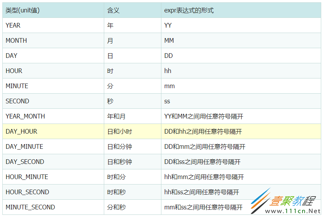This screenshot has height=216, width=322.
Task: Select the MONTH cell
Action: click(x=53, y=40)
